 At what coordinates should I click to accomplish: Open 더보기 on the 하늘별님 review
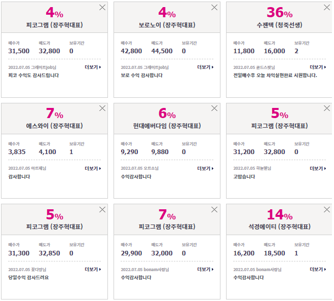[318, 169]
